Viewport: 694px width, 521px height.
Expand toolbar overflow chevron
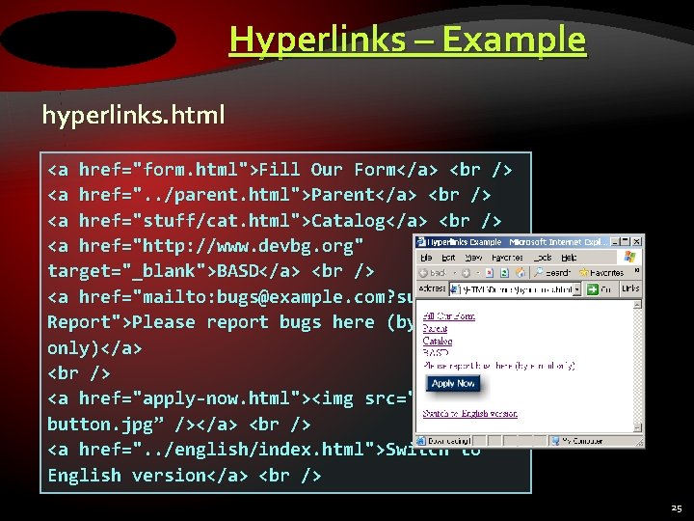tap(636, 270)
